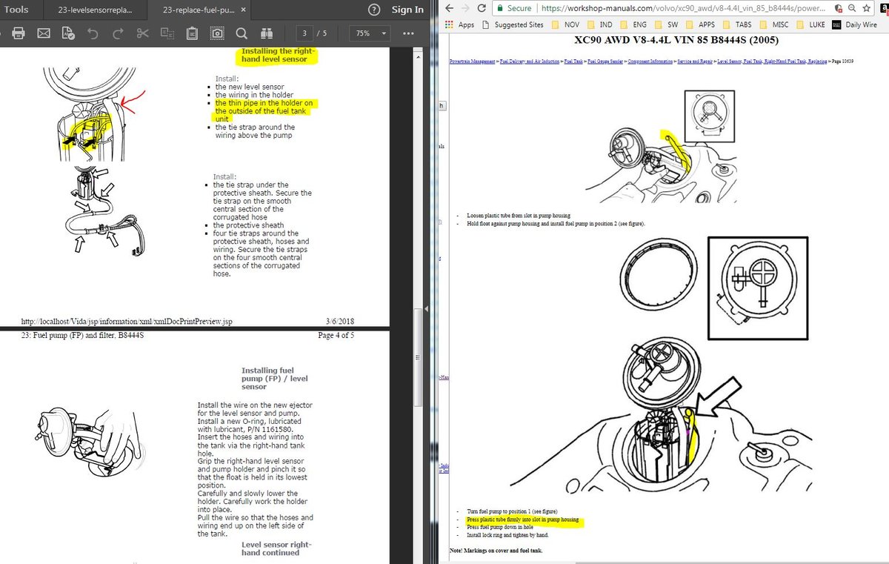The height and width of the screenshot is (564, 889).
Task: Open the 75% zoom level dropdown
Action: (x=370, y=33)
